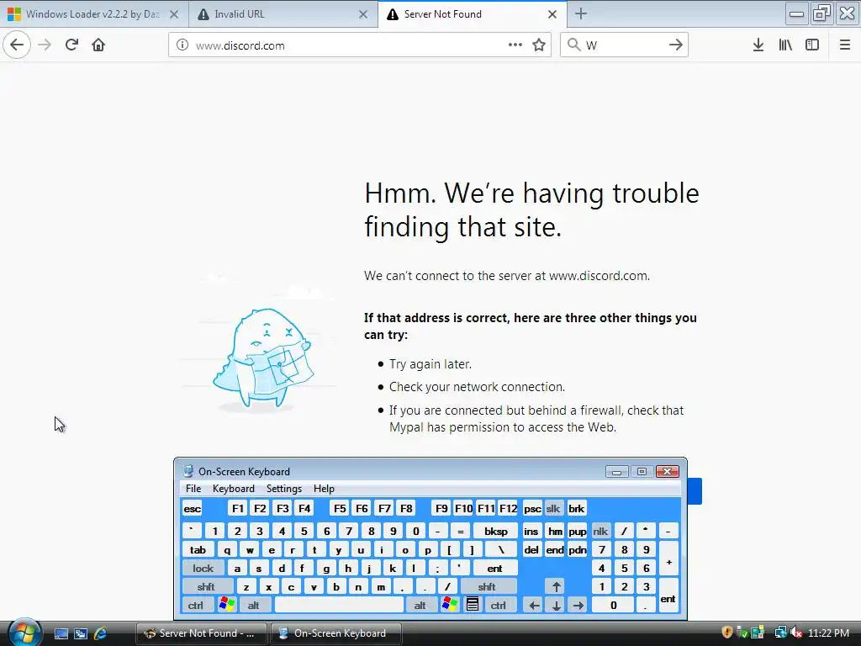
Task: Open On-Screen Keyboard File menu
Action: (x=193, y=489)
